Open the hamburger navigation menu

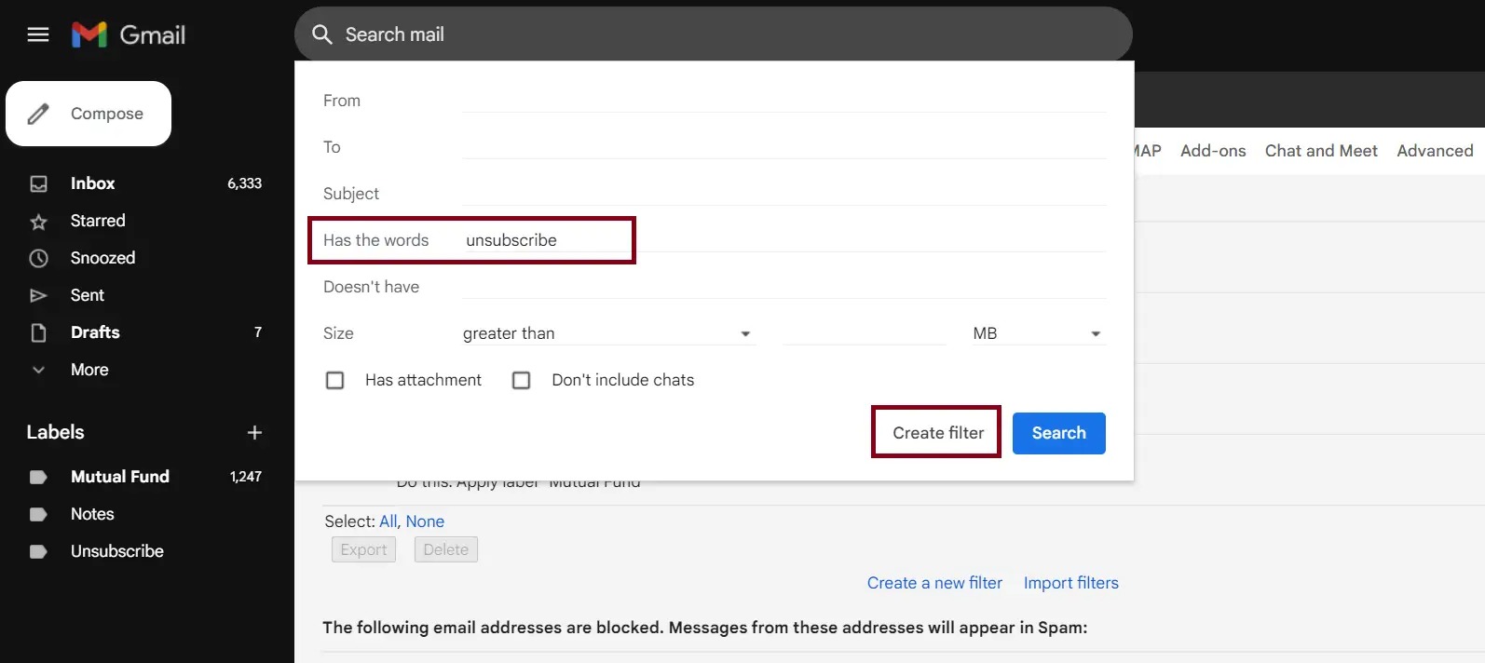click(37, 34)
